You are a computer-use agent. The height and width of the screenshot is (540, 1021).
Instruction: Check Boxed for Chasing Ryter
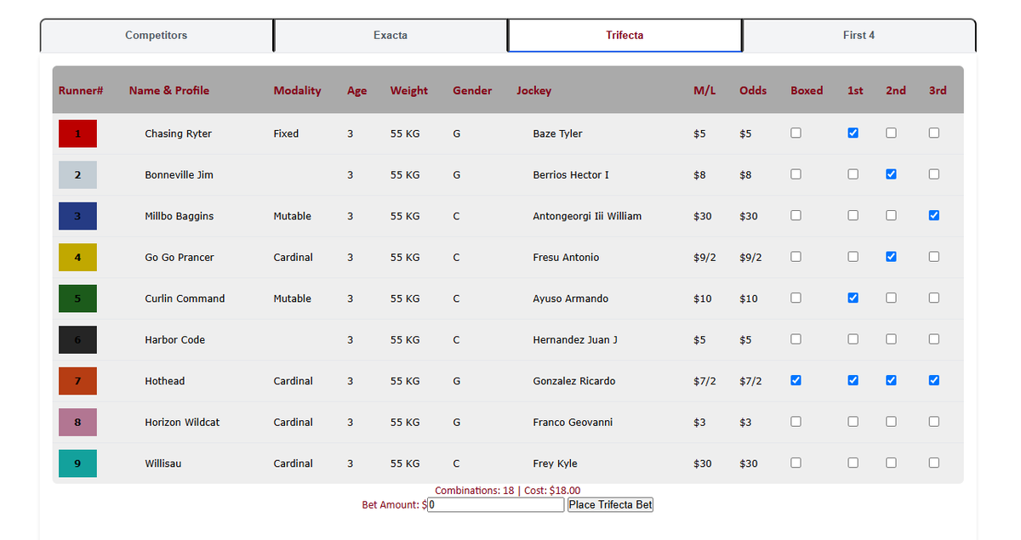(x=796, y=133)
